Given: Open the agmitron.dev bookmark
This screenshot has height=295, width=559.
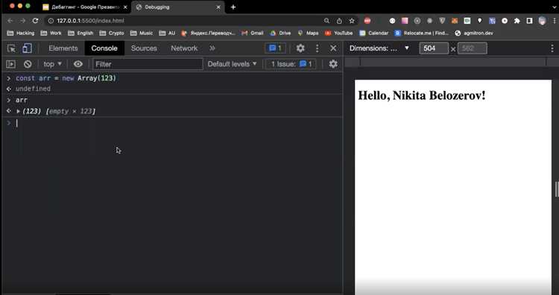Looking at the screenshot, I should click(x=474, y=33).
